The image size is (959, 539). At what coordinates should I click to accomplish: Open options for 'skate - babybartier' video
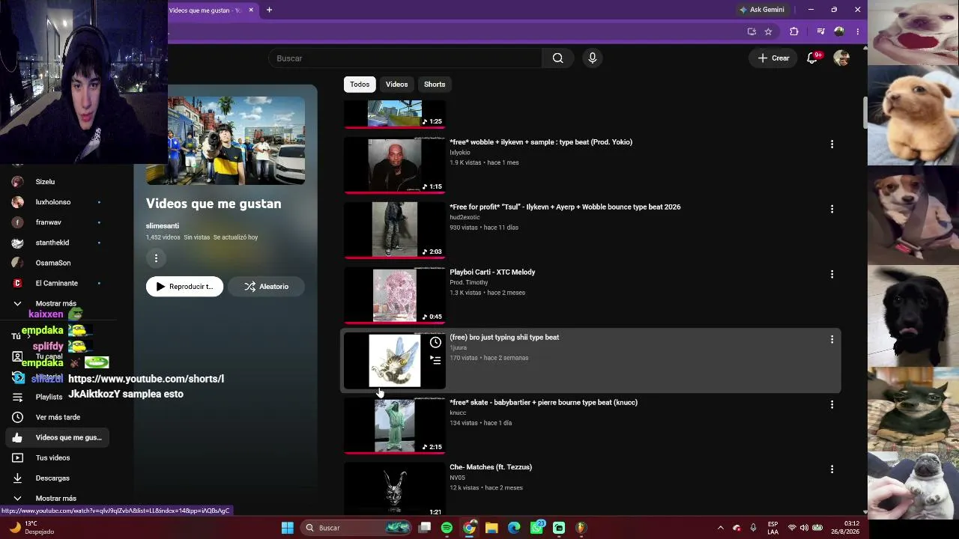tap(832, 404)
